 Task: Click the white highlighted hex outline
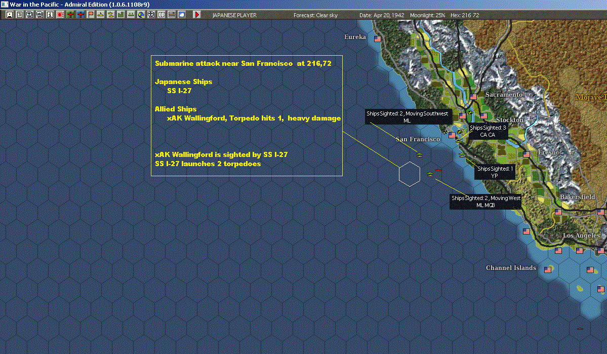pyautogui.click(x=410, y=174)
